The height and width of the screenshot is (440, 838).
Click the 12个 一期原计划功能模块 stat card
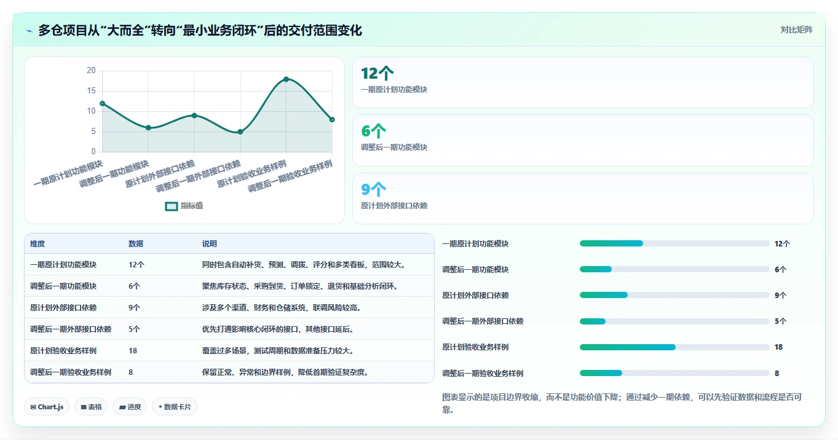pos(583,82)
